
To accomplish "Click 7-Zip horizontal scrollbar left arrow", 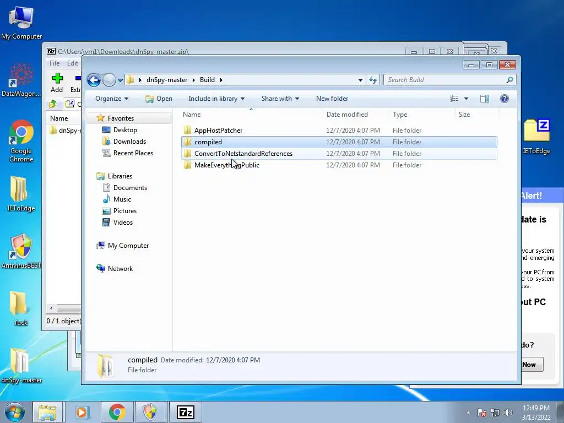I will coord(51,308).
